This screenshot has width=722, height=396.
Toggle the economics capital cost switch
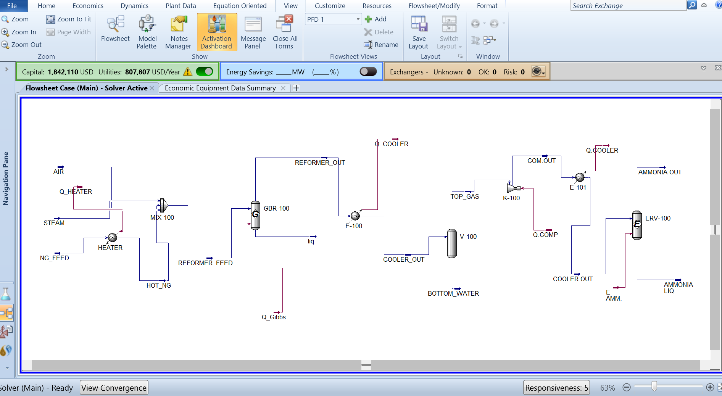(205, 72)
